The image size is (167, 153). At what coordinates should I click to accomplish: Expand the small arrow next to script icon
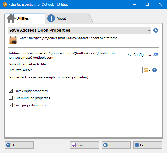click(x=150, y=70)
